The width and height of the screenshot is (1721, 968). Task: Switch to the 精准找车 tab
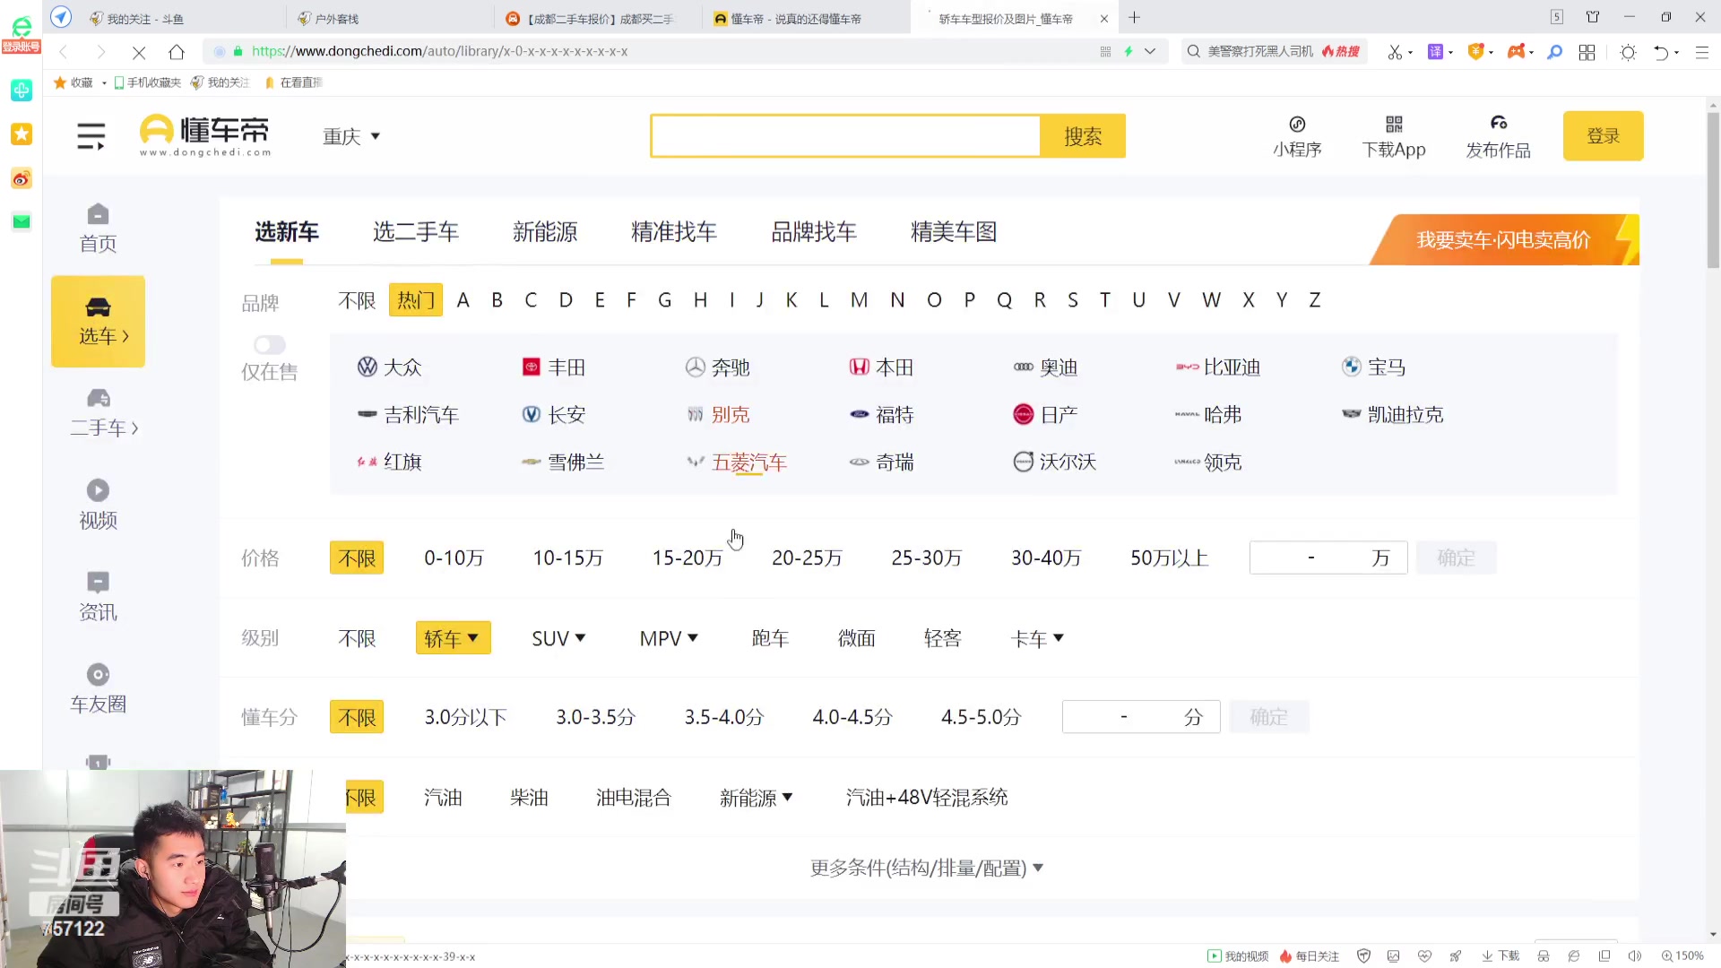pos(674,231)
